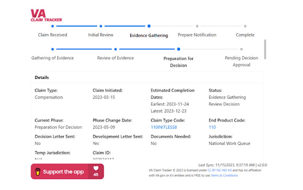Select the Preparation for Decision sub-step dot

[178, 49]
